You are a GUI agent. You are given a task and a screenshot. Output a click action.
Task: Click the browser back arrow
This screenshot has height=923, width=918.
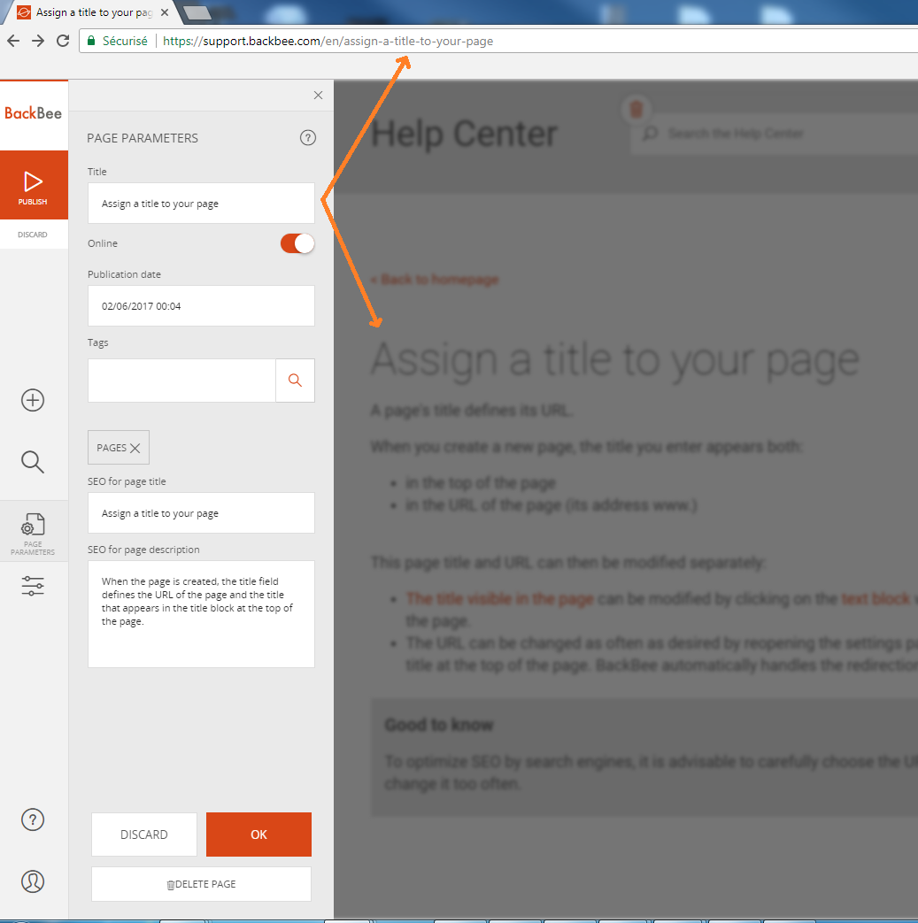tap(13, 41)
